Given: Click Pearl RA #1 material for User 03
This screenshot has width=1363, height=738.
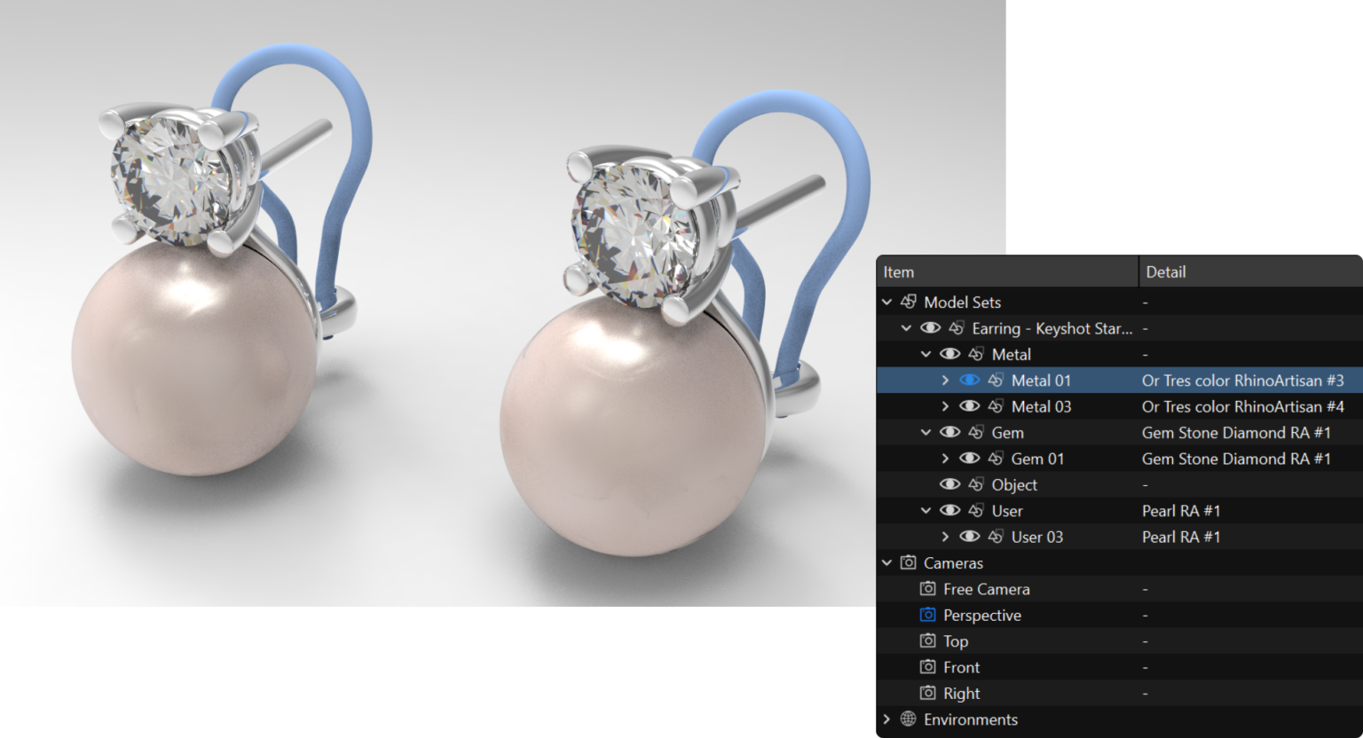Looking at the screenshot, I should [1180, 537].
